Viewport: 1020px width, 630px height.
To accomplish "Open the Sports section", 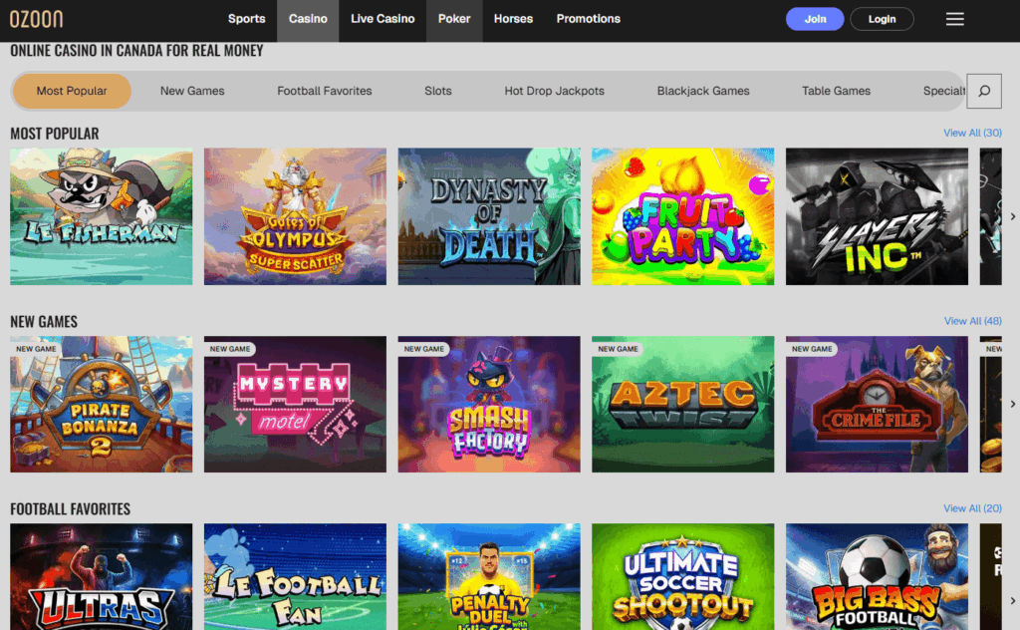I will [x=247, y=19].
